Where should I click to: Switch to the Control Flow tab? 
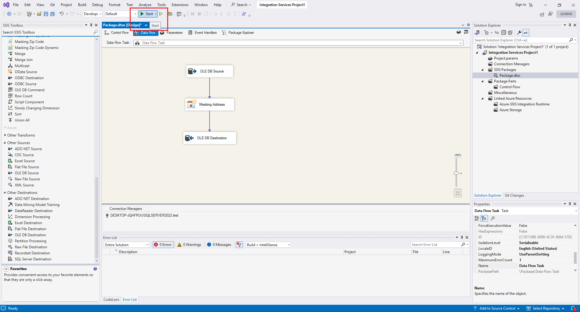point(117,33)
